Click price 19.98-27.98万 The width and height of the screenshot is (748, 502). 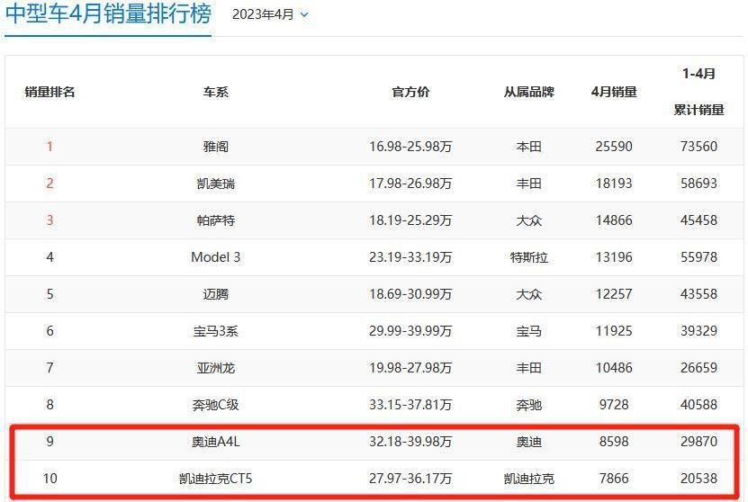point(410,368)
